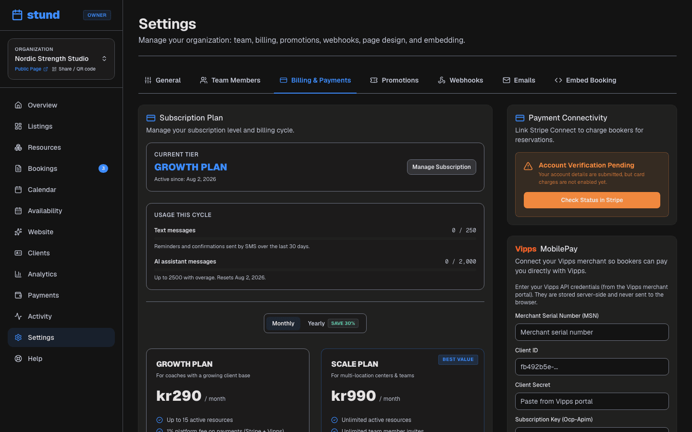692x432 pixels.
Task: Click the kr290 price text
Action: coord(179,396)
